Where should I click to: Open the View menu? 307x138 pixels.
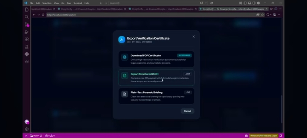click(x=56, y=3)
